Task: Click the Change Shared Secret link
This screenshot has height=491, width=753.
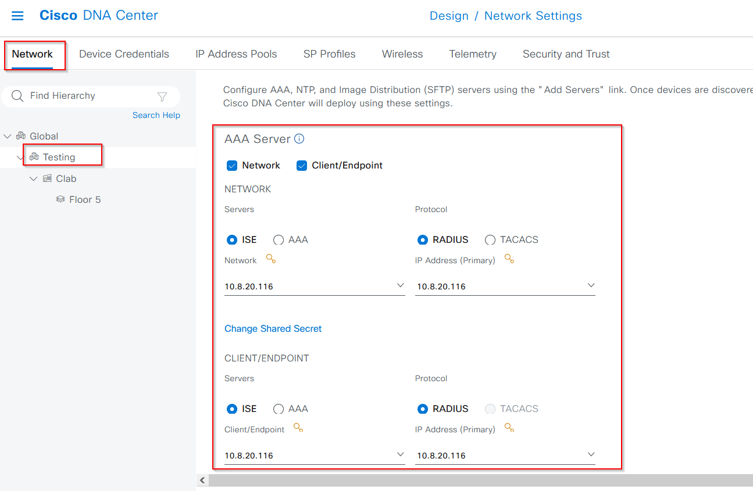Action: (x=273, y=328)
